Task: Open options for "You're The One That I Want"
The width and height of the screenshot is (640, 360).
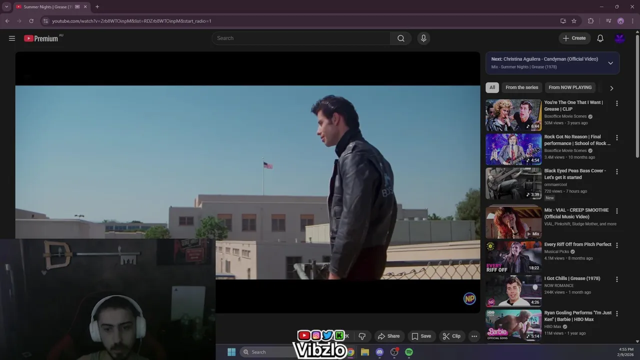Action: 616,103
